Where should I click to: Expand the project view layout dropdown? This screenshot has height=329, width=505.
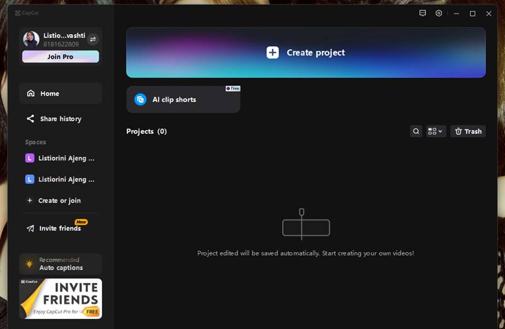(x=436, y=131)
